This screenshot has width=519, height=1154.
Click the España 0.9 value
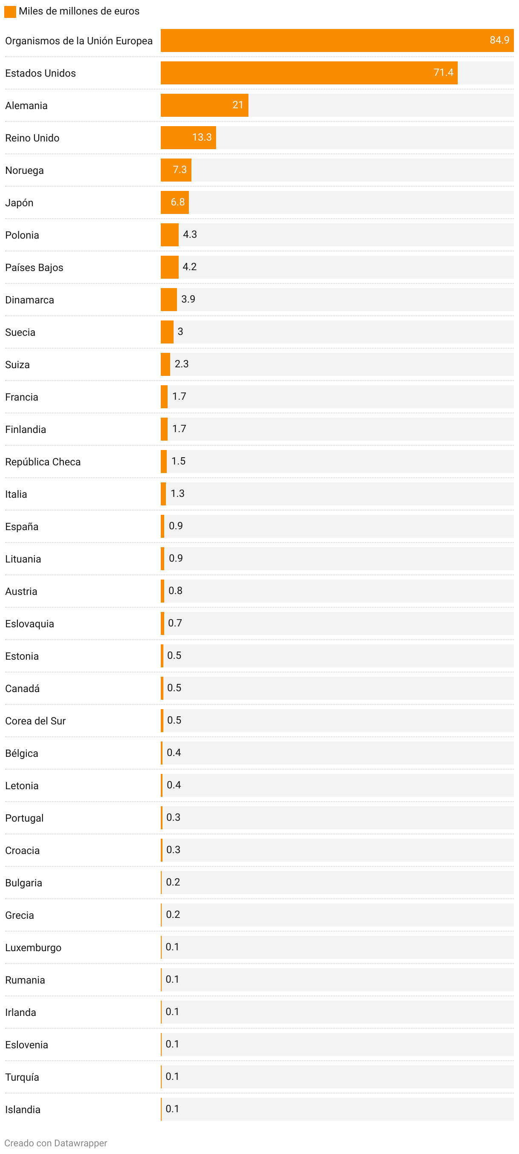(176, 525)
